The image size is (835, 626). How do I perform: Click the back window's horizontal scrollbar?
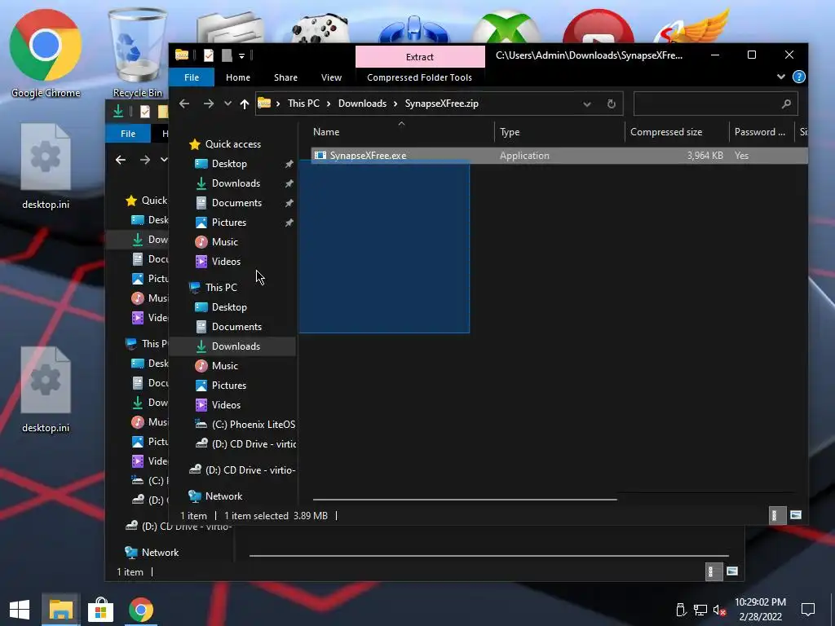tap(489, 556)
